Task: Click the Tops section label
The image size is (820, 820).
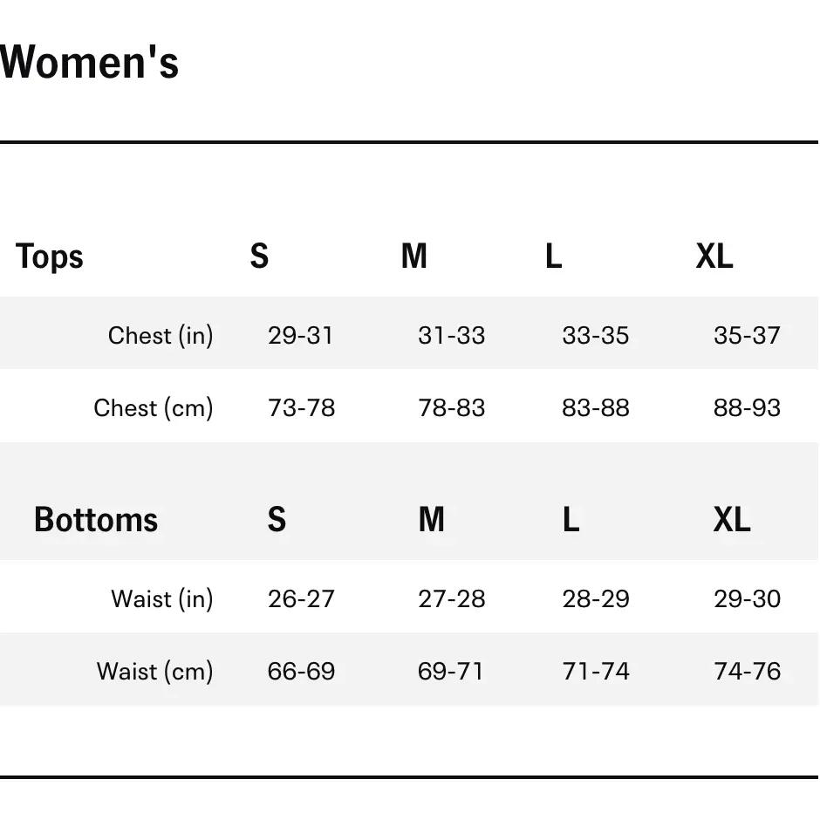Action: coord(50,256)
